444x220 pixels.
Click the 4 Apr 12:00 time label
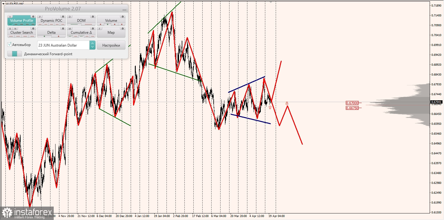(x=257, y=216)
